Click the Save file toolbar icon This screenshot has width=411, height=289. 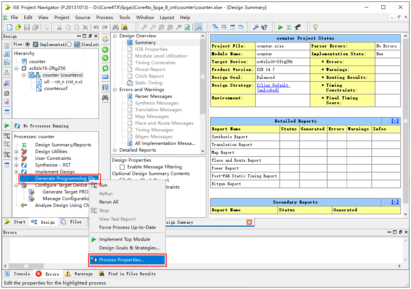coord(27,27)
